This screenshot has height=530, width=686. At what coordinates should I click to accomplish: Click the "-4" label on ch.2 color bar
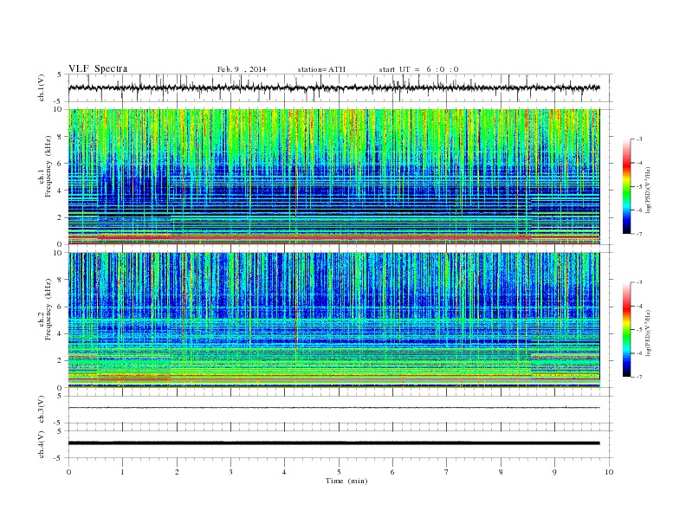[638, 306]
